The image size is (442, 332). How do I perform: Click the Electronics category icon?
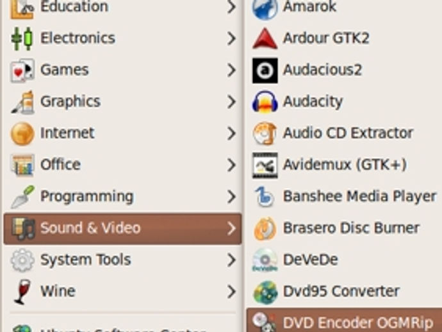(x=22, y=38)
